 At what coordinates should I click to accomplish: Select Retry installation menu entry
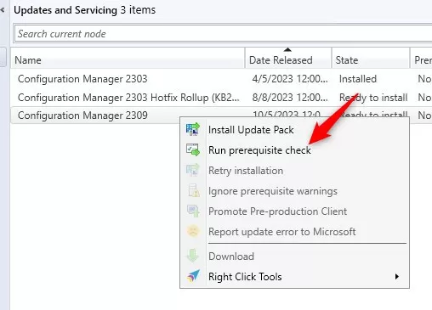(x=294, y=171)
